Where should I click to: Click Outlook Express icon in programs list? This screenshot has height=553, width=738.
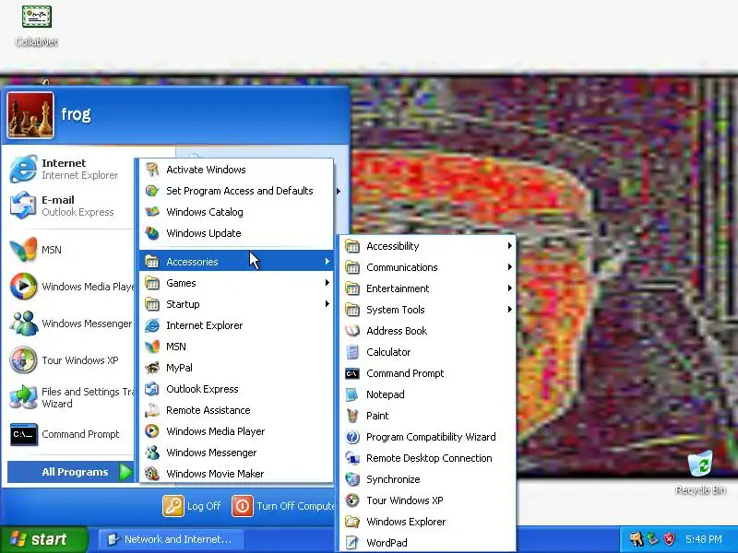[x=152, y=389]
